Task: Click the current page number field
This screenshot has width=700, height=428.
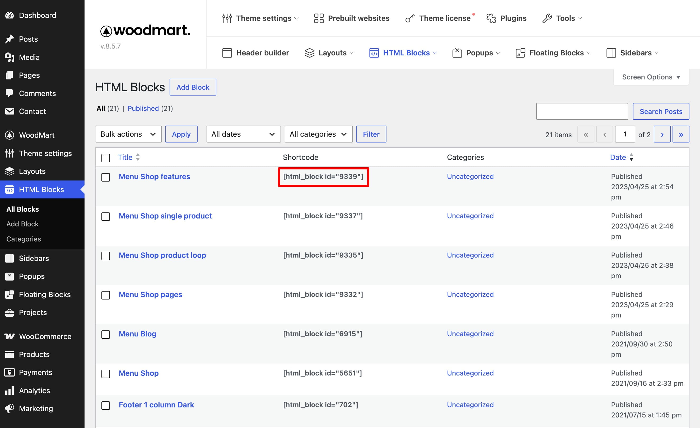Action: [625, 134]
